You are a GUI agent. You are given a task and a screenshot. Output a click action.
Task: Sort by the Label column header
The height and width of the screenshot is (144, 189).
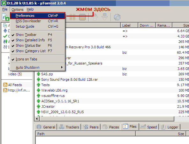point(129,25)
